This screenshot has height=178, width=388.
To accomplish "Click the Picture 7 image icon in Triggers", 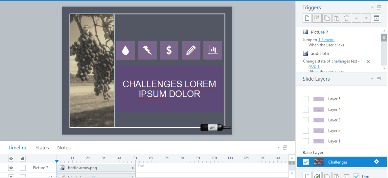I will pyautogui.click(x=306, y=32).
